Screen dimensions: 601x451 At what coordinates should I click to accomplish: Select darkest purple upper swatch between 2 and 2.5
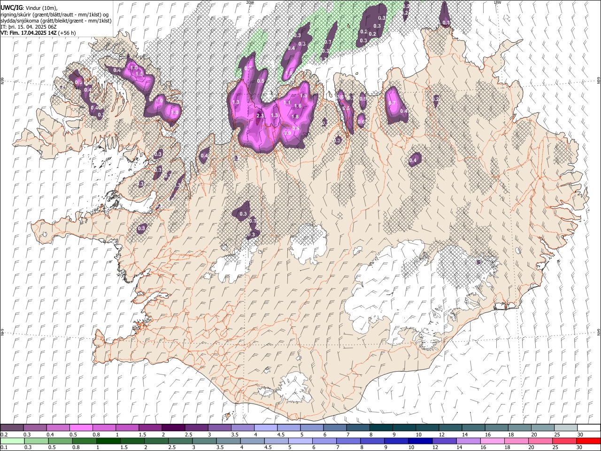tap(173, 428)
